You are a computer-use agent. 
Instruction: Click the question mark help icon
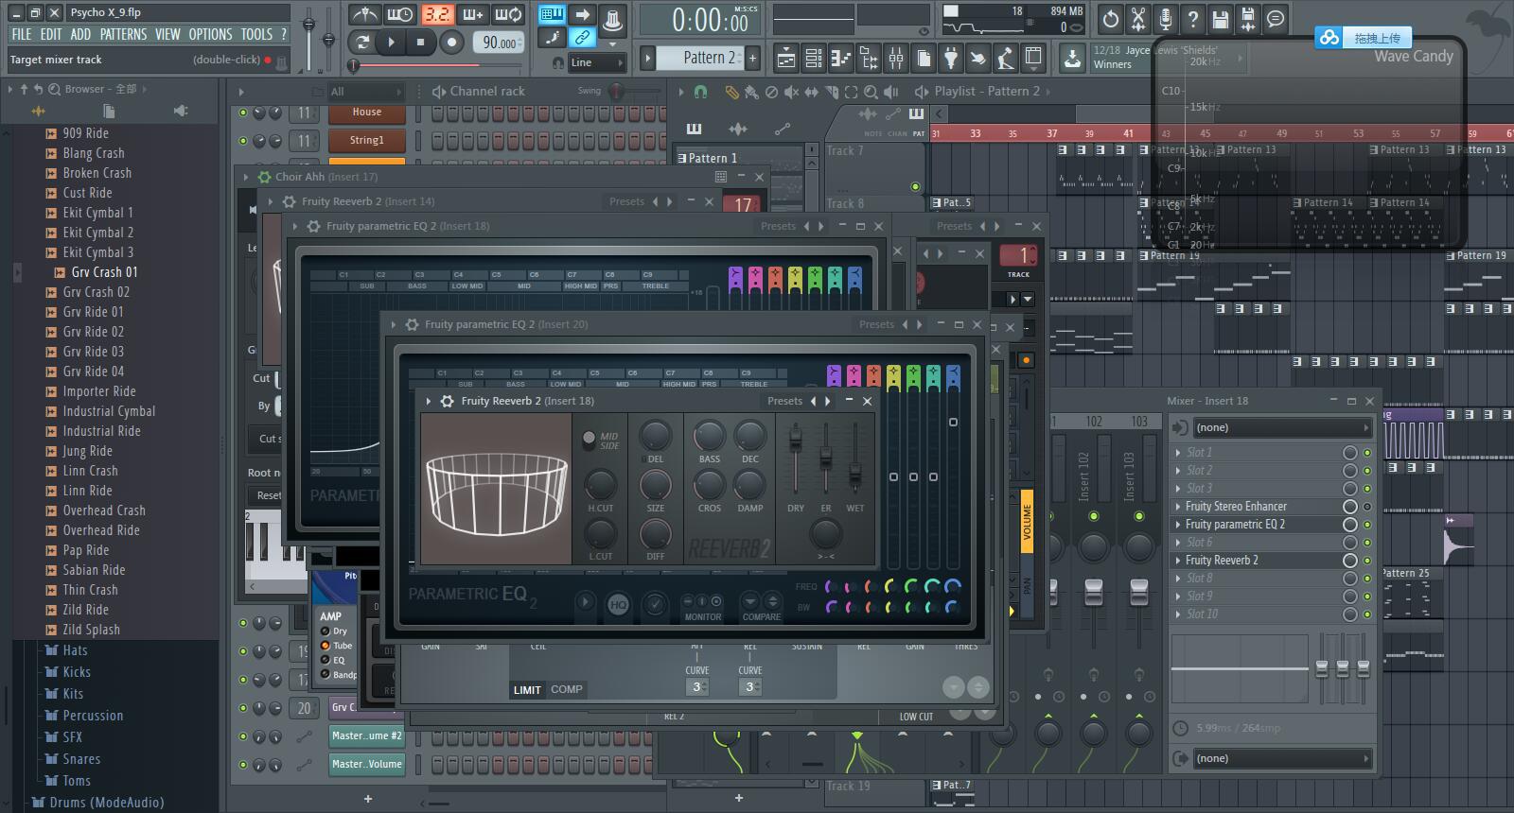(1193, 18)
